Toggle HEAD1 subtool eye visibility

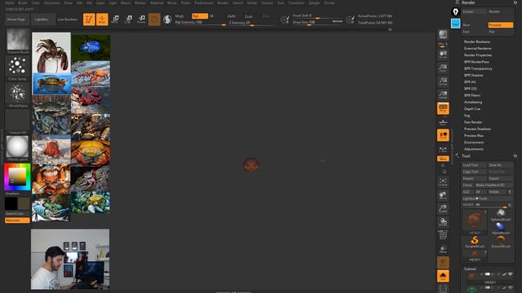tap(511, 274)
